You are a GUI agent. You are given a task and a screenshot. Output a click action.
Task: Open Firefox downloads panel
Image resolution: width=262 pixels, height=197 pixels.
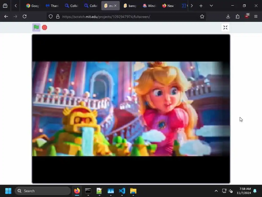coord(228,16)
